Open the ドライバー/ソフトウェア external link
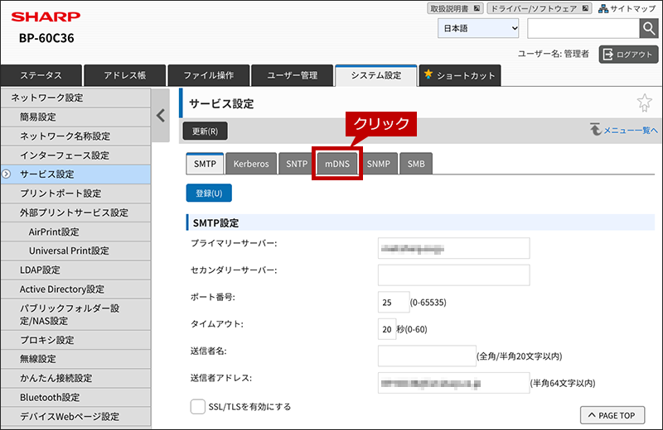663x430 pixels. 540,8
